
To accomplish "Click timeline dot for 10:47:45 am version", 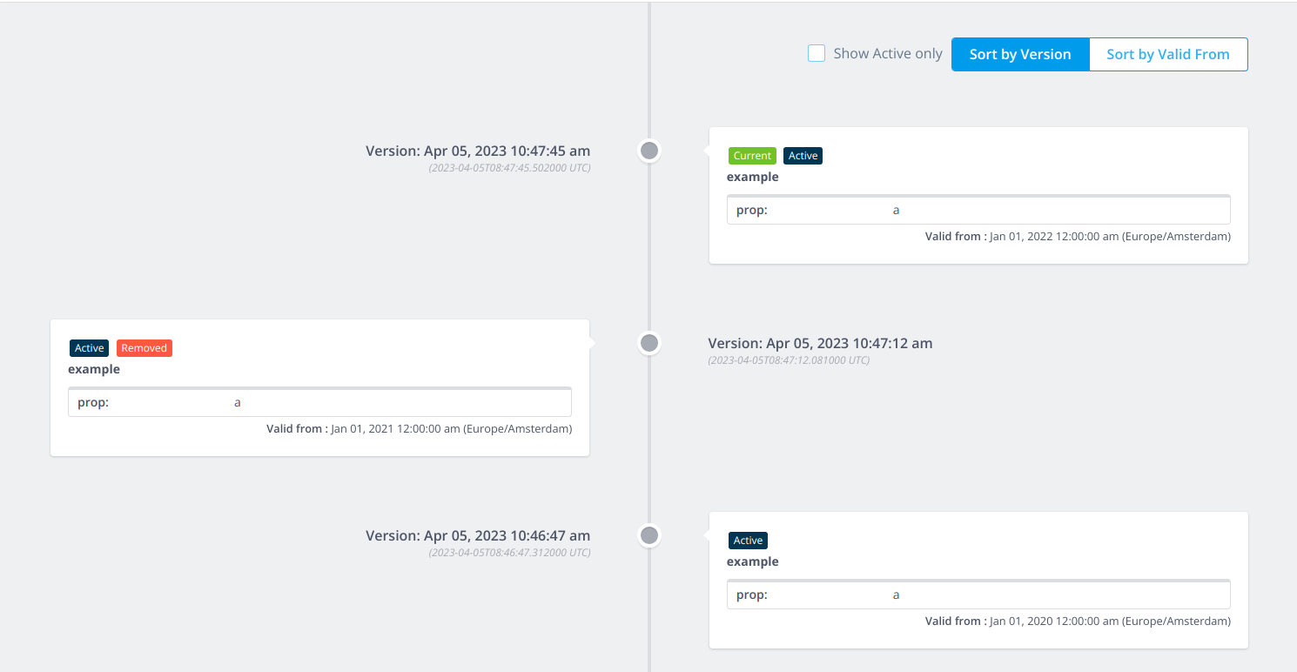I will pos(648,151).
